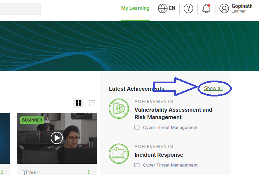Show all latest achievements
Screen dimensions: 259x175
point(213,88)
